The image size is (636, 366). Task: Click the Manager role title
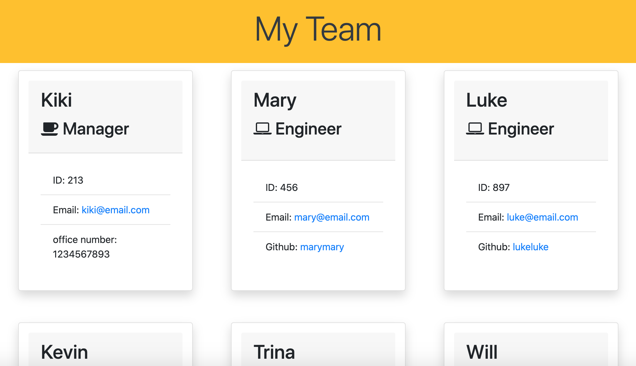[x=96, y=129]
